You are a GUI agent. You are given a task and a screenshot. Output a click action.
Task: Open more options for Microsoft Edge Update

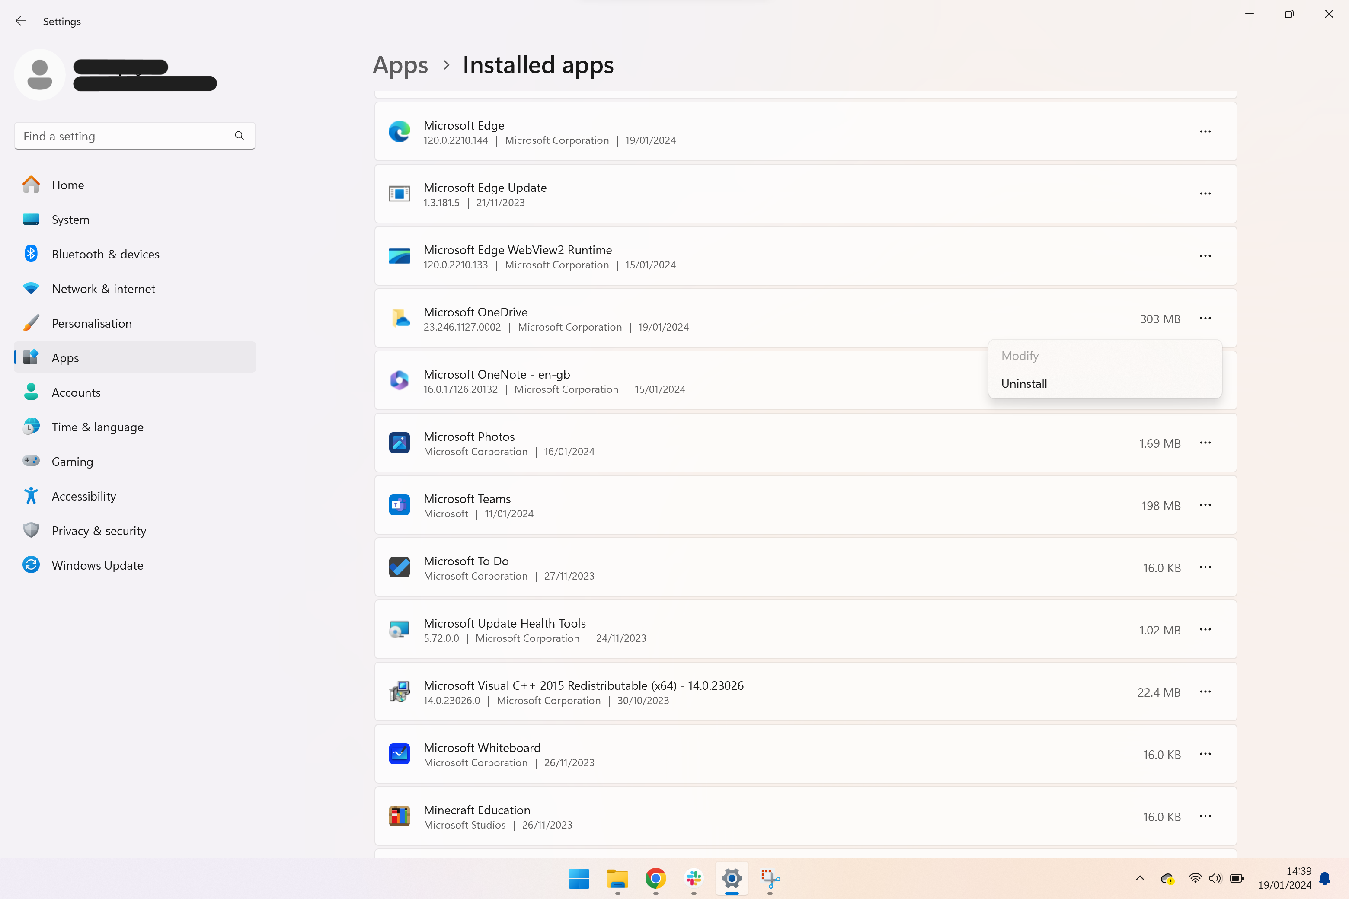tap(1205, 194)
